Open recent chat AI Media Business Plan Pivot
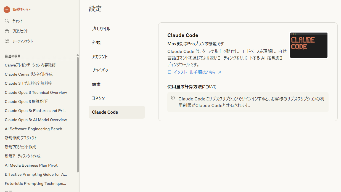 [31, 165]
